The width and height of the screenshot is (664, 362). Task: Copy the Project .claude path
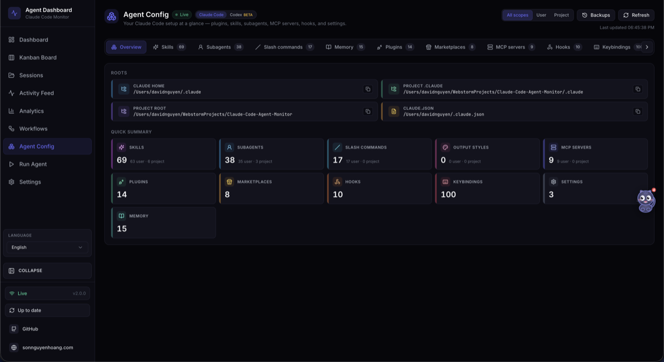pyautogui.click(x=637, y=89)
